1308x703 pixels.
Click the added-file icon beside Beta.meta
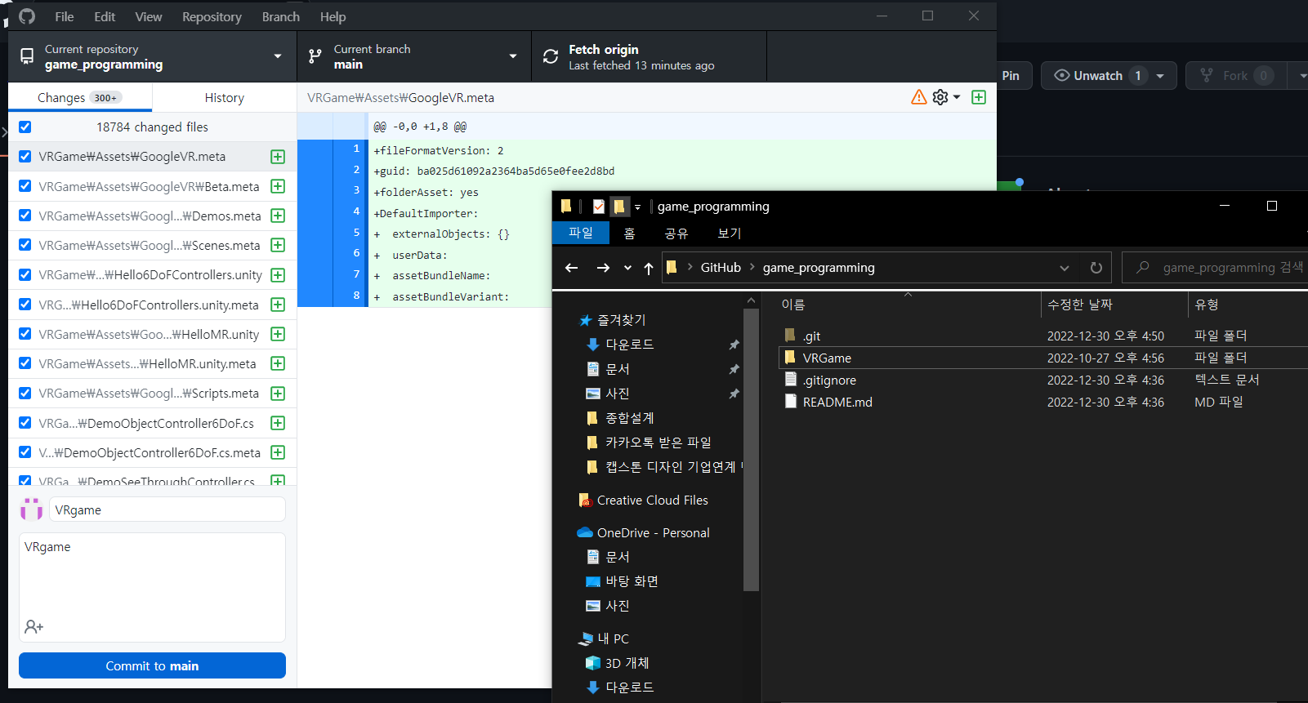[x=278, y=186]
